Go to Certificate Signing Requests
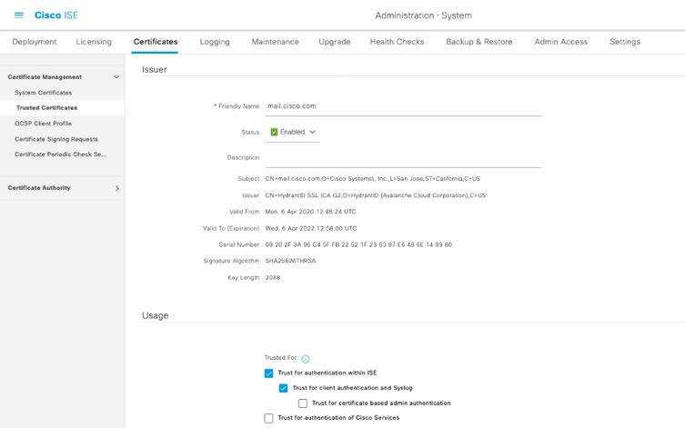 (x=56, y=139)
